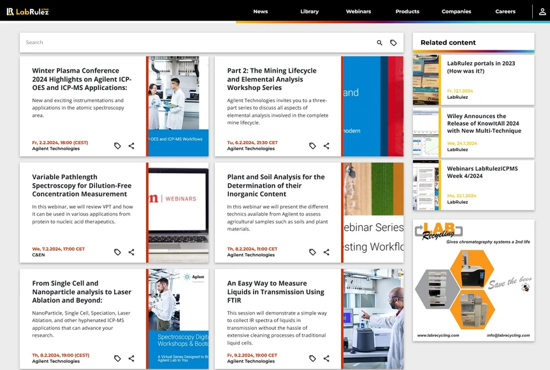Click the Lab Recycling advertisement banner

[x=474, y=281]
